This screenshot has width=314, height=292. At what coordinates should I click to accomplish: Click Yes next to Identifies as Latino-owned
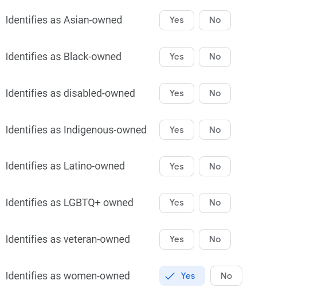click(176, 166)
